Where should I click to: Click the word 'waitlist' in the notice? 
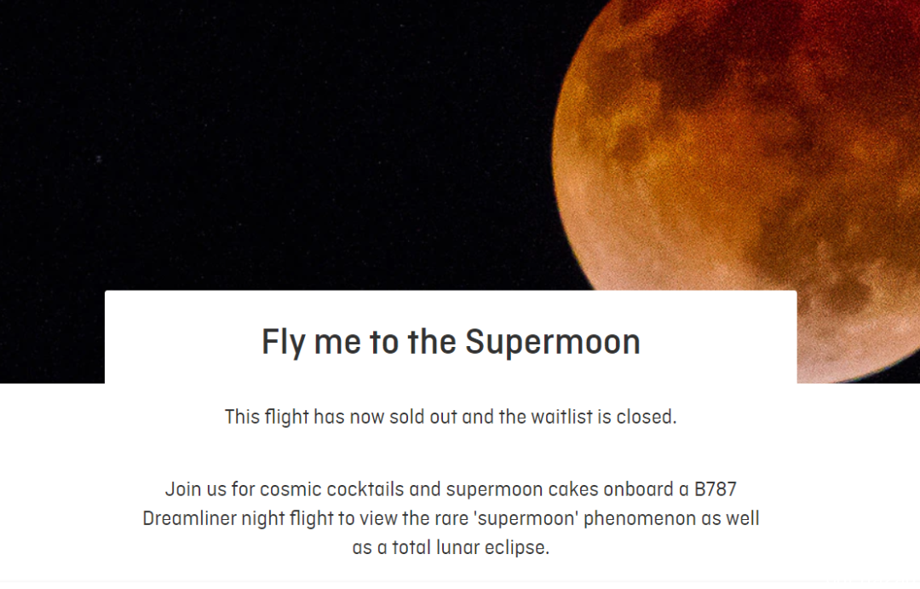(x=562, y=417)
